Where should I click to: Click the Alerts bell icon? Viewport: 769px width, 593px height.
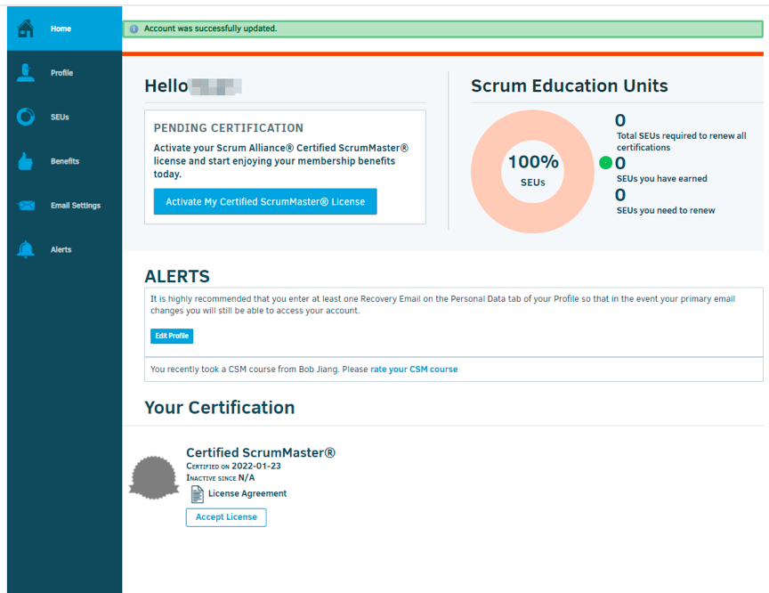(26, 249)
